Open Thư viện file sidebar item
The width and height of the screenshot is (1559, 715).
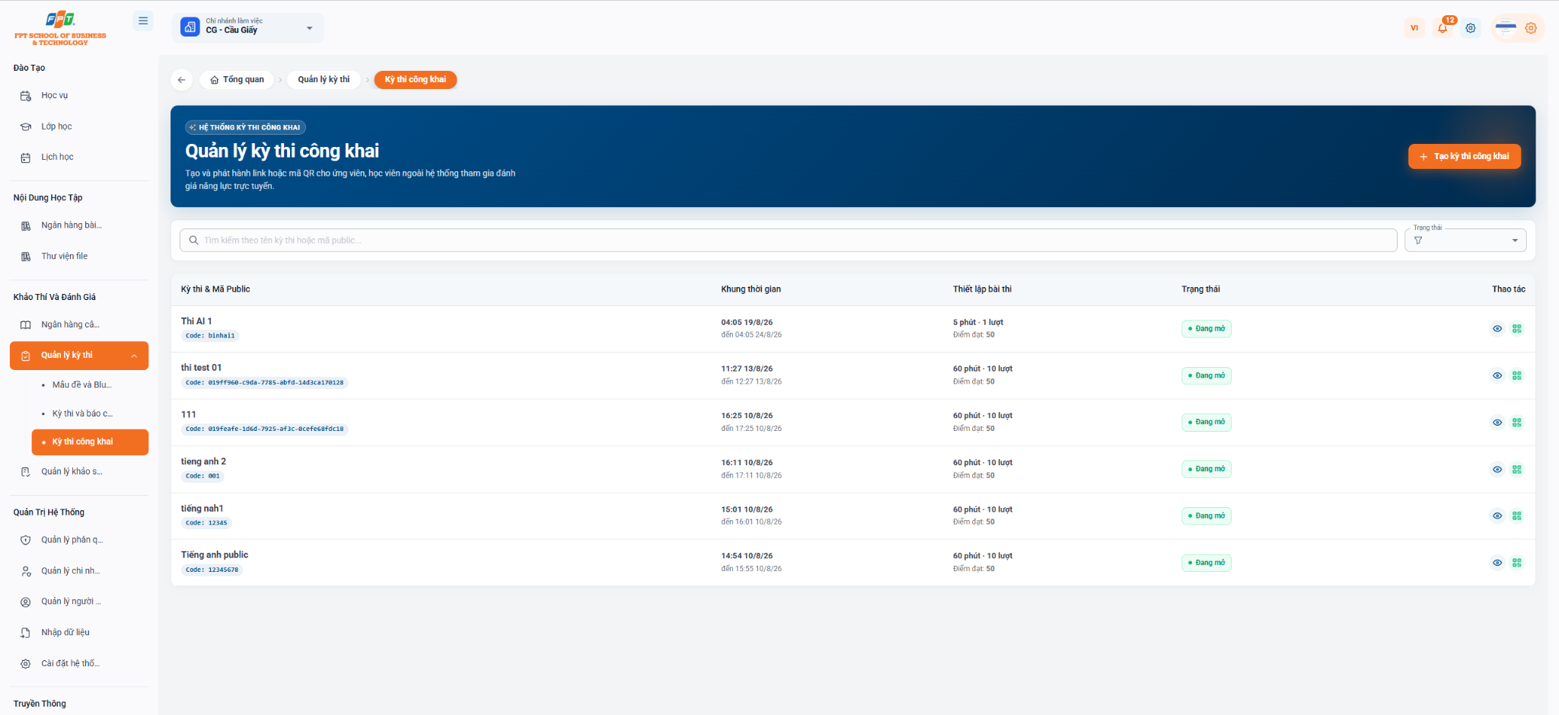(x=79, y=257)
